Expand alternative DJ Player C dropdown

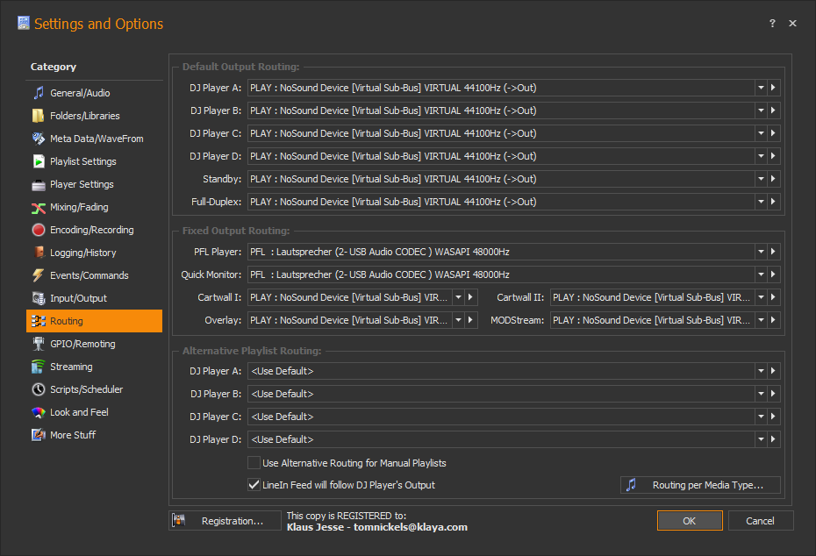tap(761, 417)
